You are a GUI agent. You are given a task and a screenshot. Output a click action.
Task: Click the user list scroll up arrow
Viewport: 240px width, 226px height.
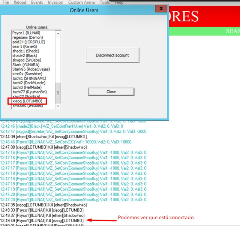point(58,33)
